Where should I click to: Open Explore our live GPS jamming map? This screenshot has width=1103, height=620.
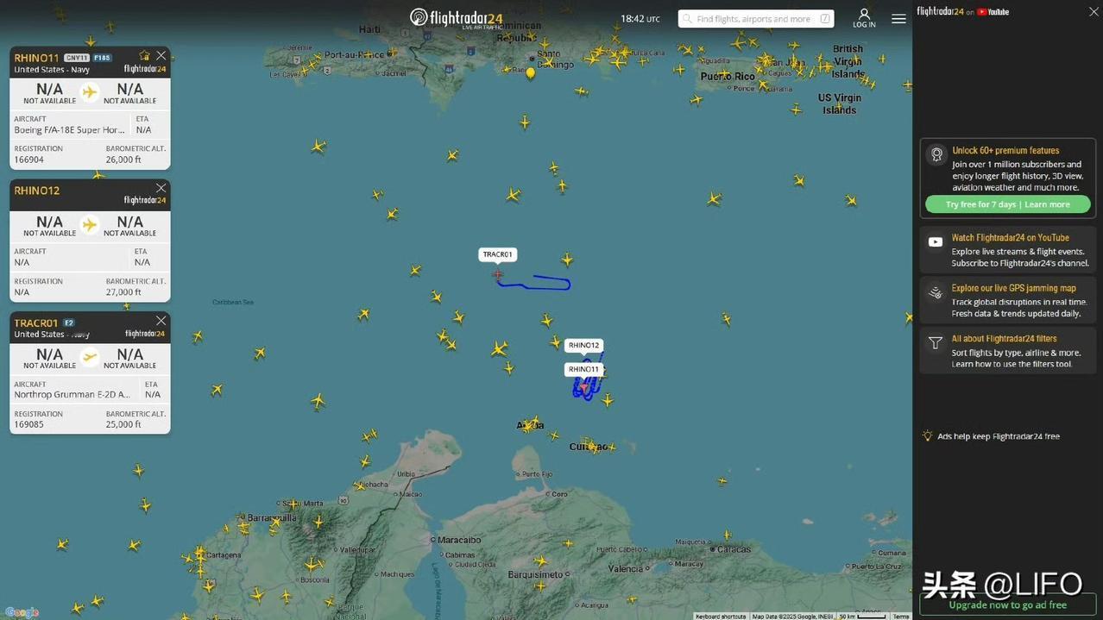pyautogui.click(x=1008, y=300)
